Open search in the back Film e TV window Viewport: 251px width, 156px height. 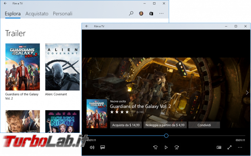click(x=131, y=13)
